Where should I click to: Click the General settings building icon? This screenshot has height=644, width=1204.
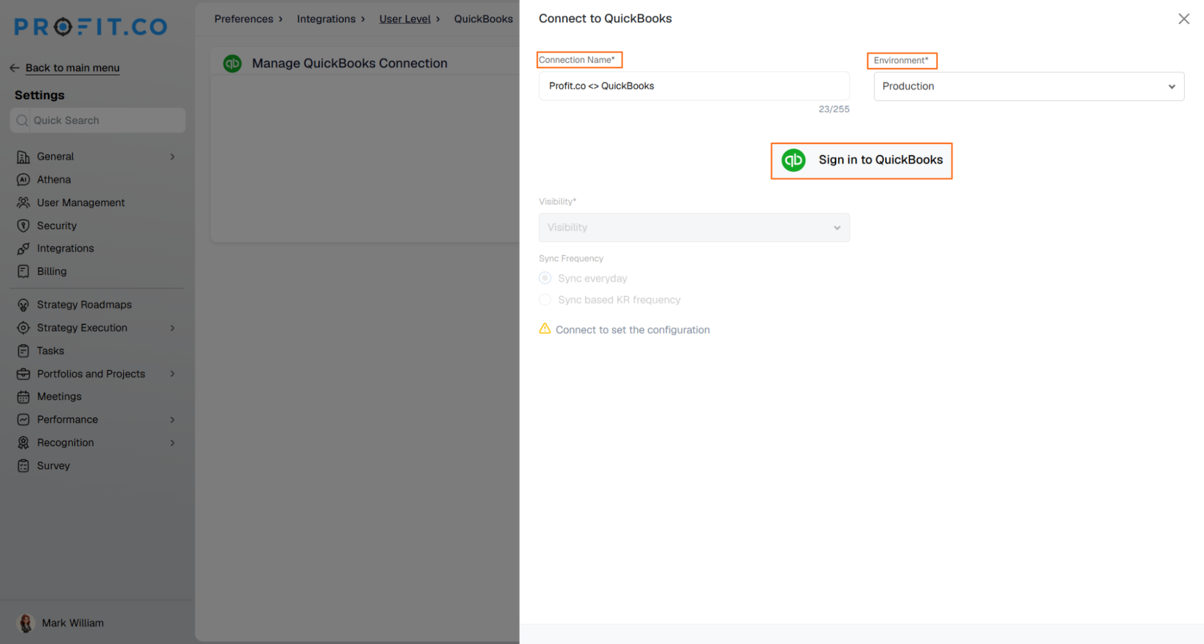pyautogui.click(x=23, y=157)
